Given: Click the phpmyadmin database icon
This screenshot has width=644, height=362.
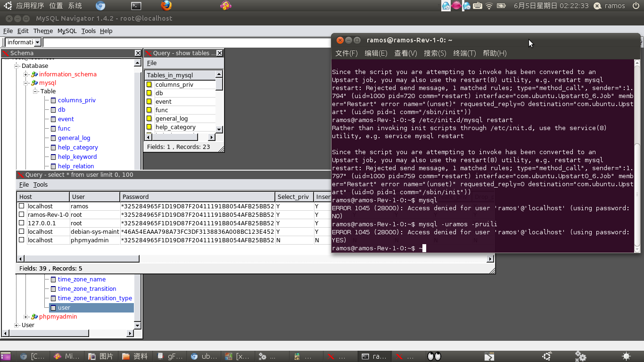Looking at the screenshot, I should coord(34,317).
